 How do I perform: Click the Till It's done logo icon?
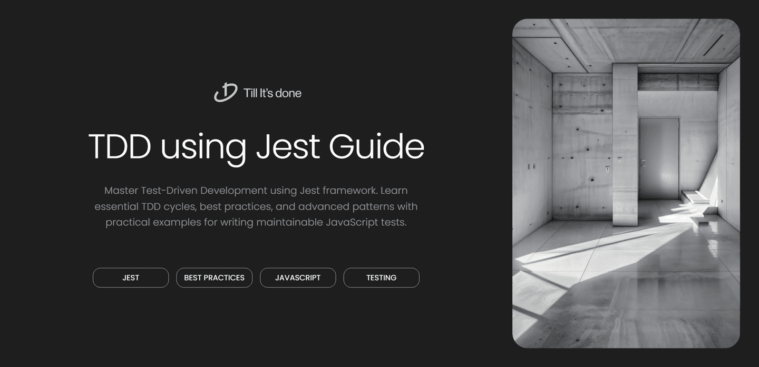click(x=225, y=93)
